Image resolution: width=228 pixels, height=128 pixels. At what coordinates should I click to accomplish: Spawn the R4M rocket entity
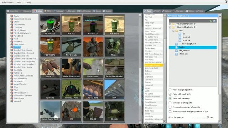pyautogui.click(x=114, y=90)
